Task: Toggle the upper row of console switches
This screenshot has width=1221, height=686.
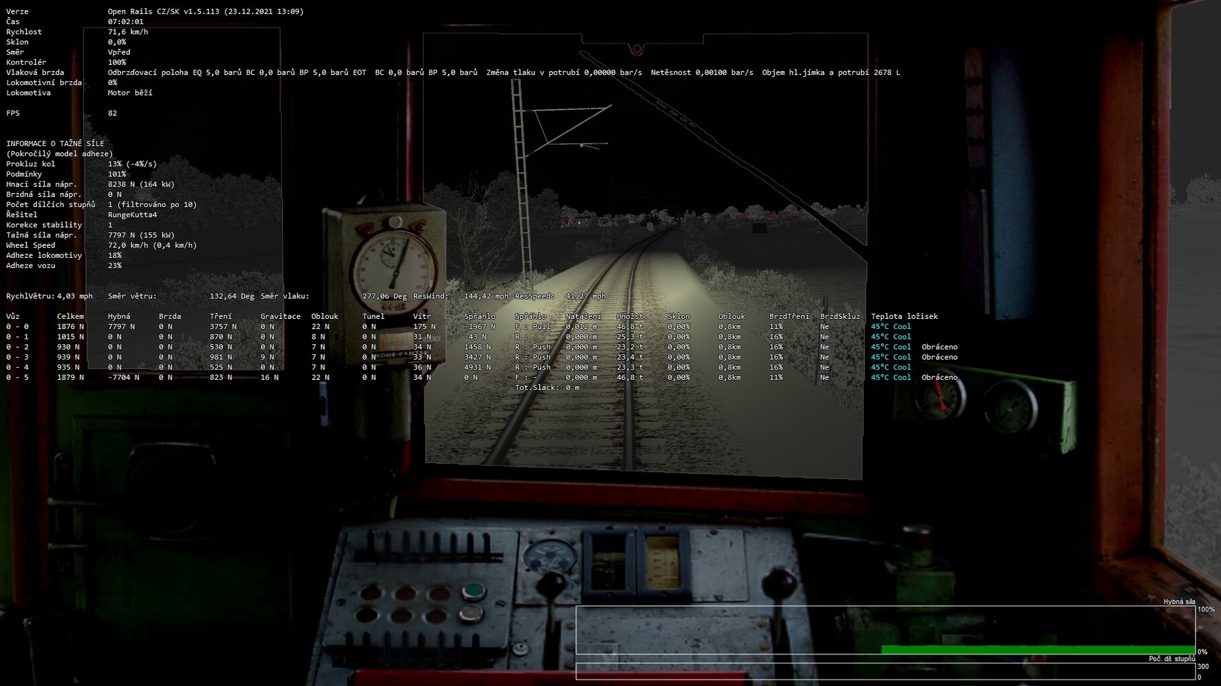Action: (x=429, y=549)
